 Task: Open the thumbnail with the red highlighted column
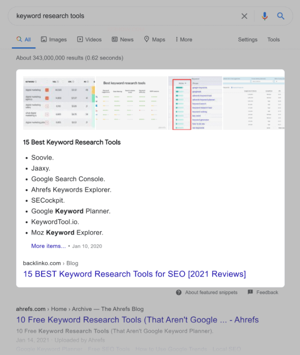195,103
